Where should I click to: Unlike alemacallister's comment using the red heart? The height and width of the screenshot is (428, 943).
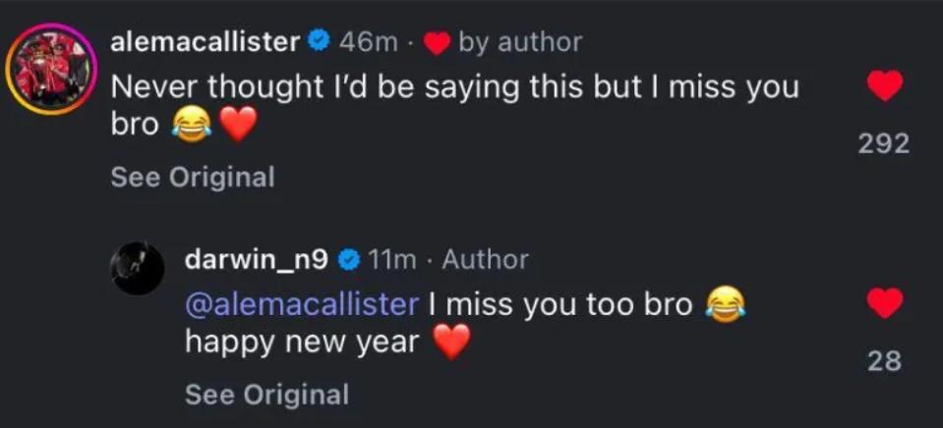click(x=885, y=87)
